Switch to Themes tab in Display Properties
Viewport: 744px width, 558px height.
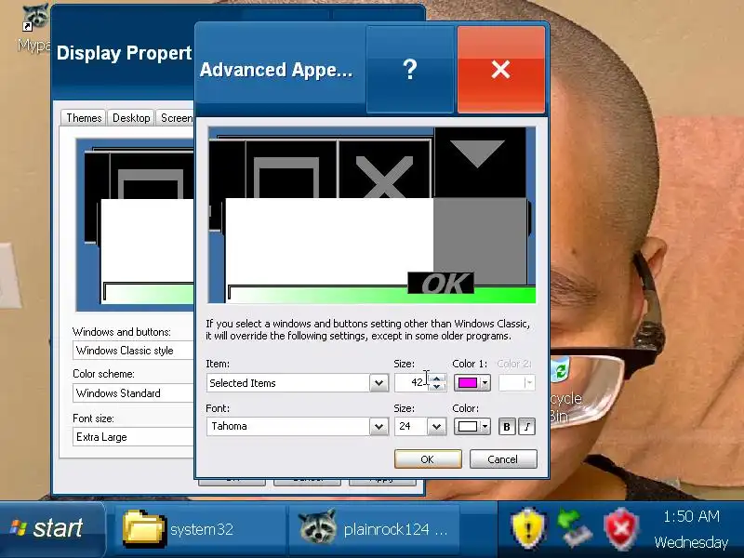84,118
